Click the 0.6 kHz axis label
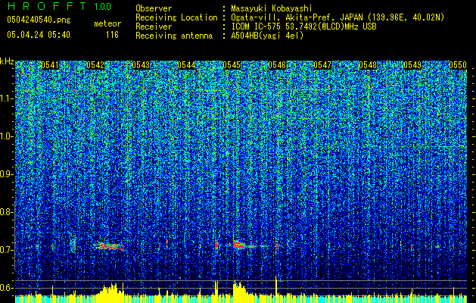 (7, 288)
